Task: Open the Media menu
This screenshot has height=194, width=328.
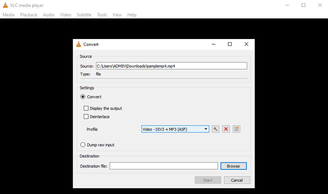Action: (x=9, y=15)
